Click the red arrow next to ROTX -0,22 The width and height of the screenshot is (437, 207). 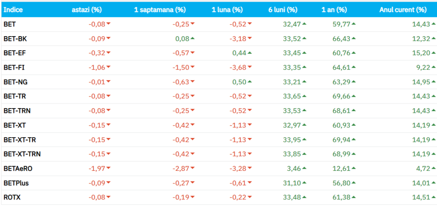click(250, 198)
